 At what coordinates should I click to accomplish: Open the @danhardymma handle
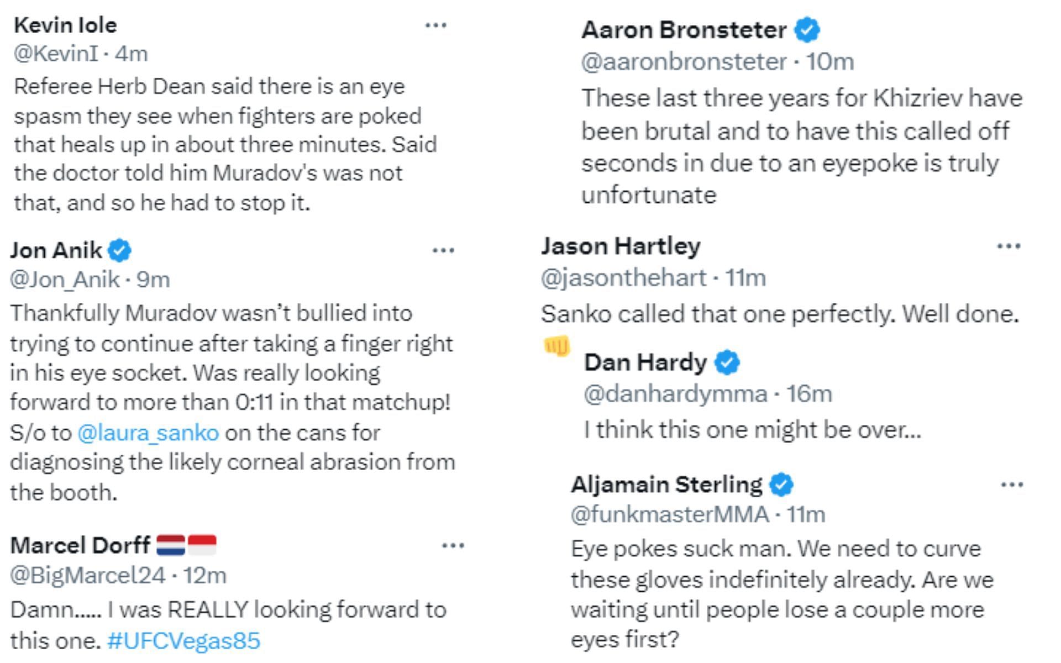pyautogui.click(x=676, y=394)
